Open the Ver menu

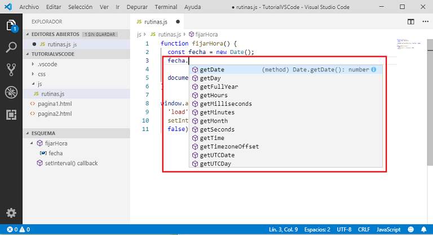tap(104, 7)
